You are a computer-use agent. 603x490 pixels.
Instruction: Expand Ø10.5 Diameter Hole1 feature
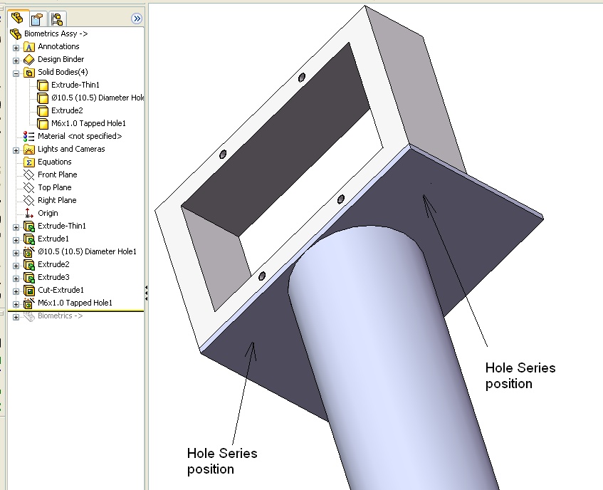pyautogui.click(x=16, y=253)
